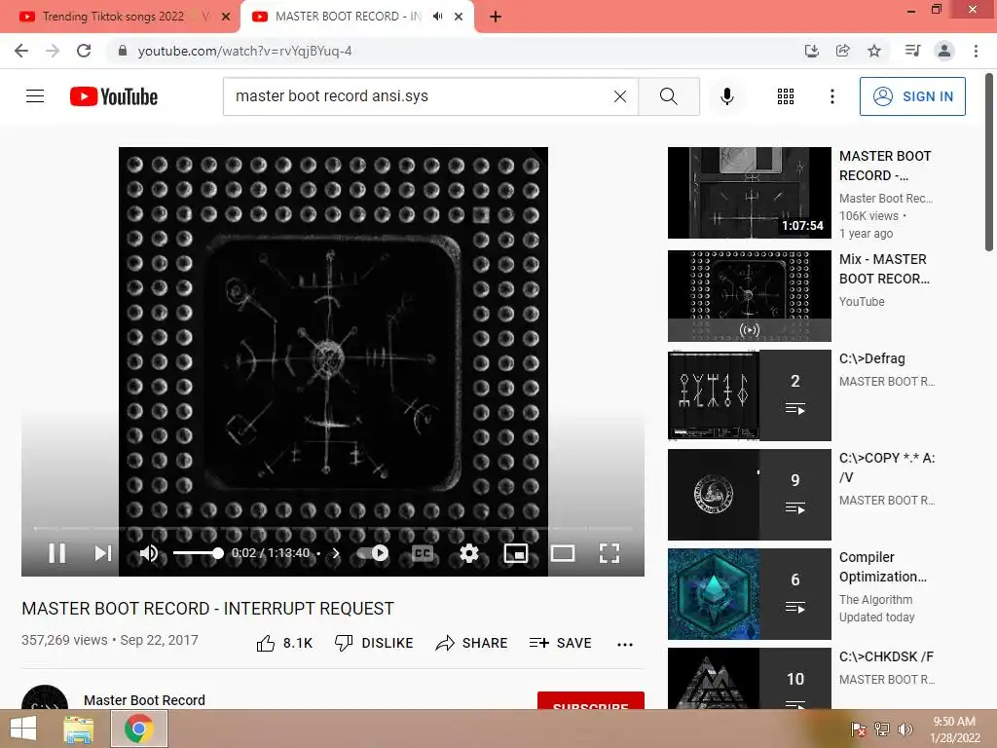Open the player settings gear
This screenshot has height=748, width=997.
tap(468, 553)
